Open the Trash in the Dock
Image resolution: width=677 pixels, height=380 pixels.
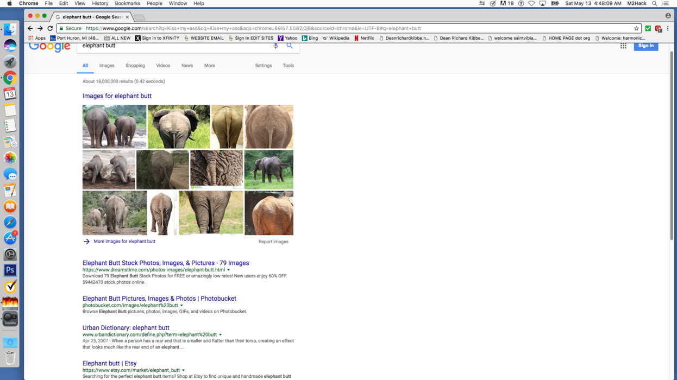point(10,358)
